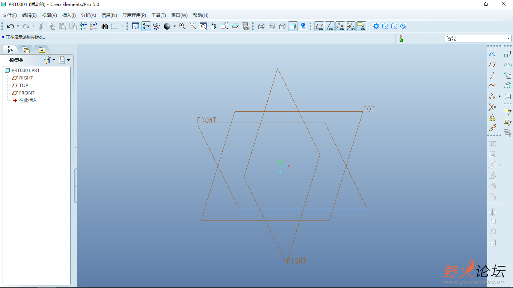Image resolution: width=513 pixels, height=288 pixels.
Task: Click the Datum Coordinate System tool
Action: point(492,107)
